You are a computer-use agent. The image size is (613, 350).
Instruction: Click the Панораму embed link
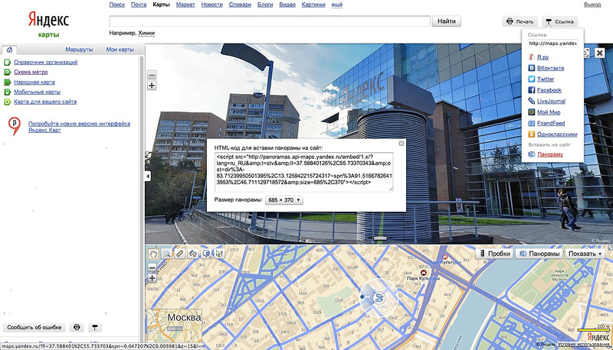[x=550, y=154]
